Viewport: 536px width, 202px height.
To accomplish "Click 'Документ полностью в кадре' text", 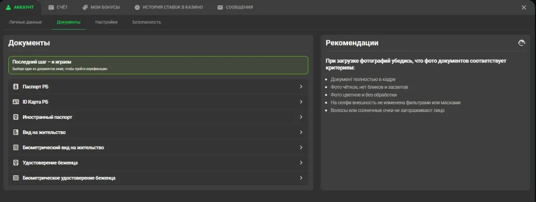I will tap(363, 80).
